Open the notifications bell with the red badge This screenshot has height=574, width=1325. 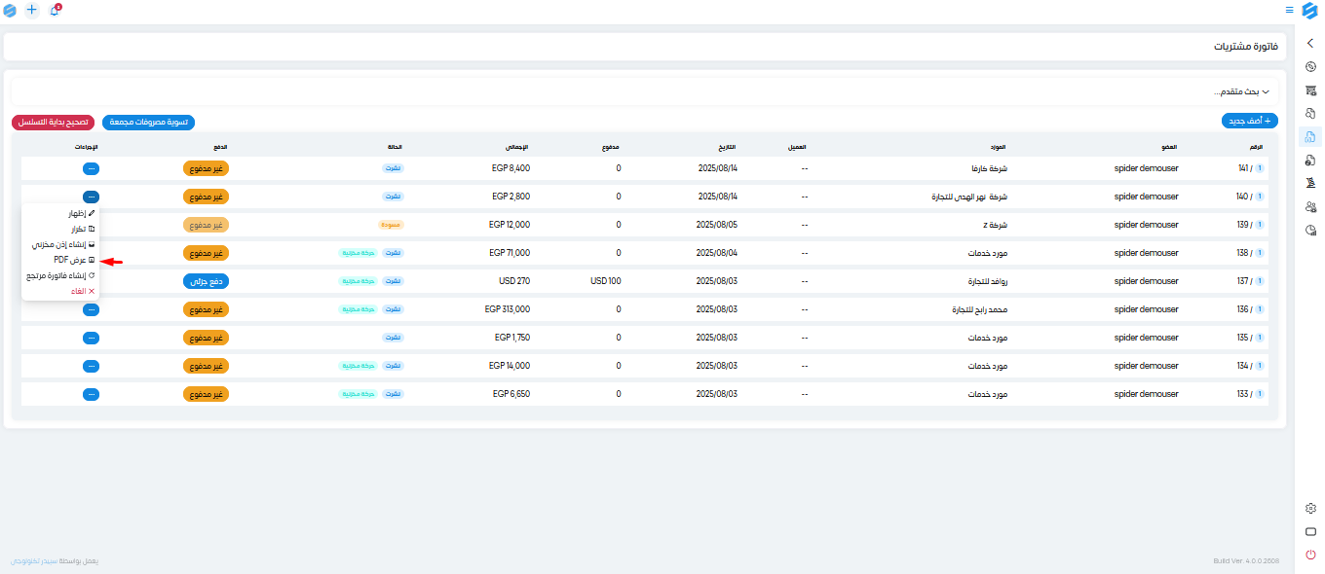(55, 10)
